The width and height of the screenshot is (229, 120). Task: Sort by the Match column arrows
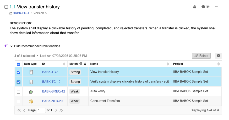pyautogui.click(x=85, y=64)
